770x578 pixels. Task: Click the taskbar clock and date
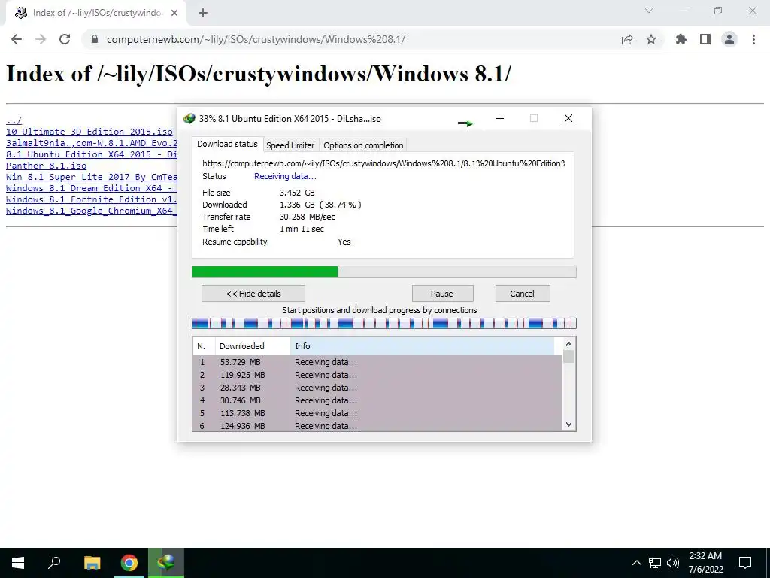pyautogui.click(x=705, y=563)
